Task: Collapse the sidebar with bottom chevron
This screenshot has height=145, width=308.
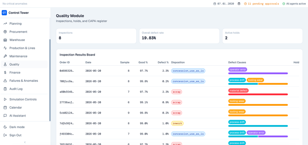Action: [x=25, y=142]
